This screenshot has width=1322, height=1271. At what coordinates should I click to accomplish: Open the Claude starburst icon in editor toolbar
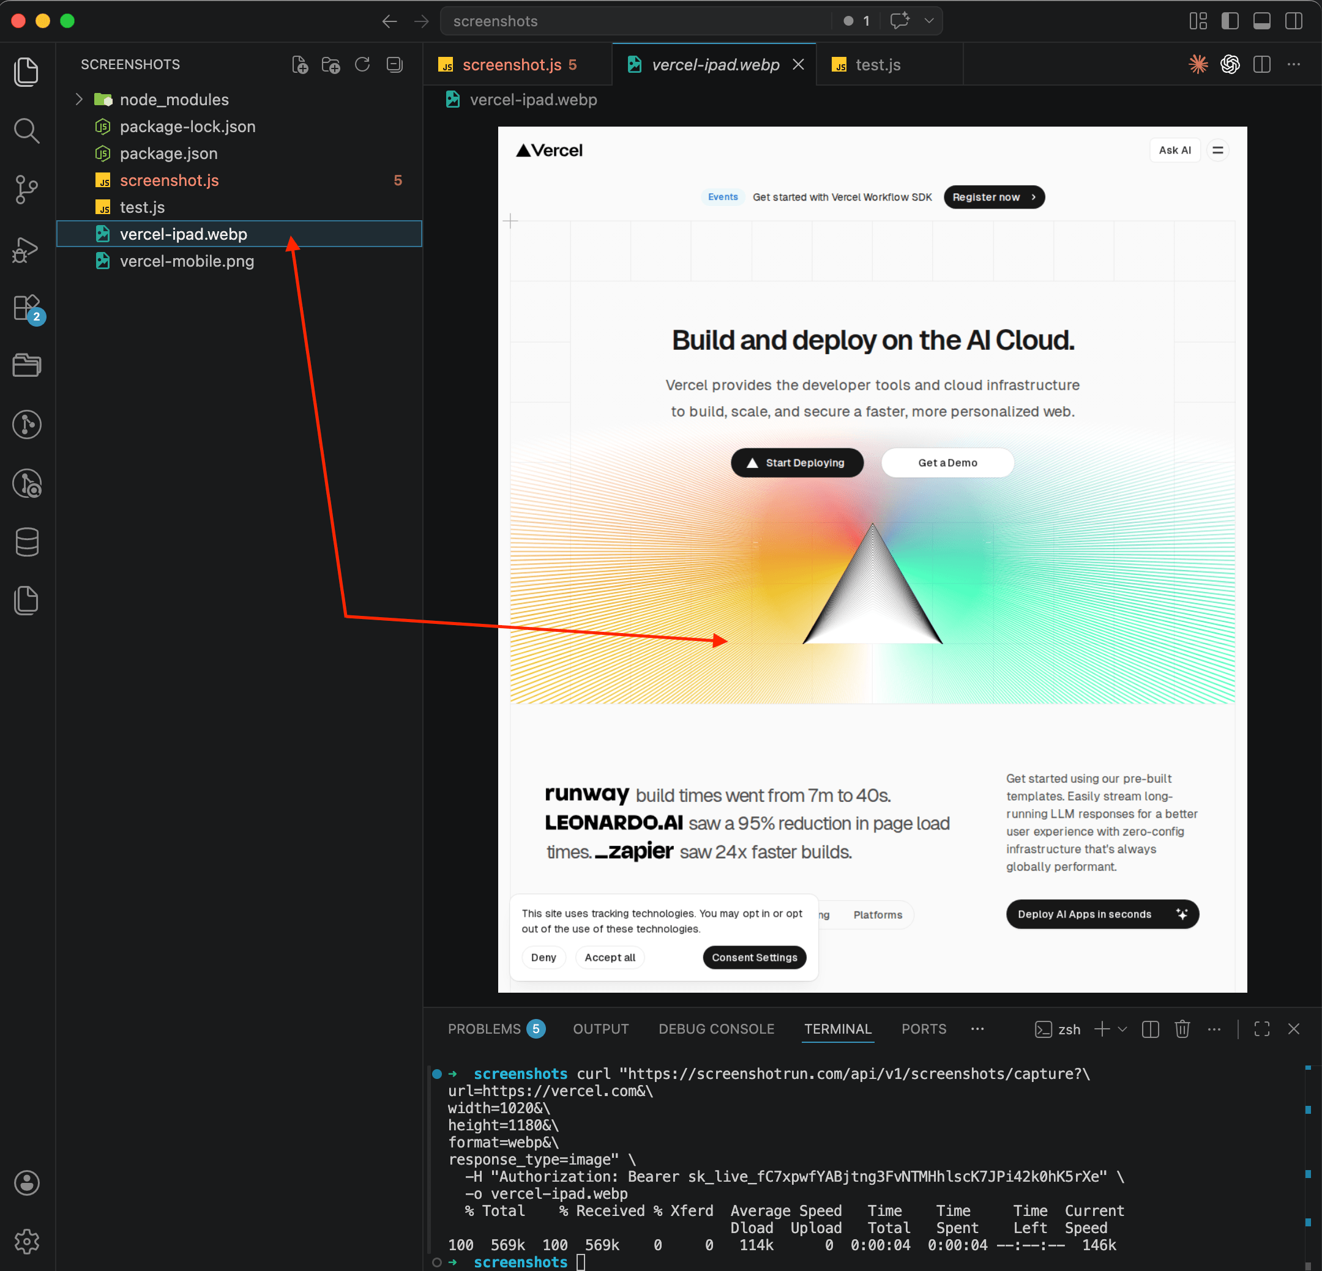1198,65
